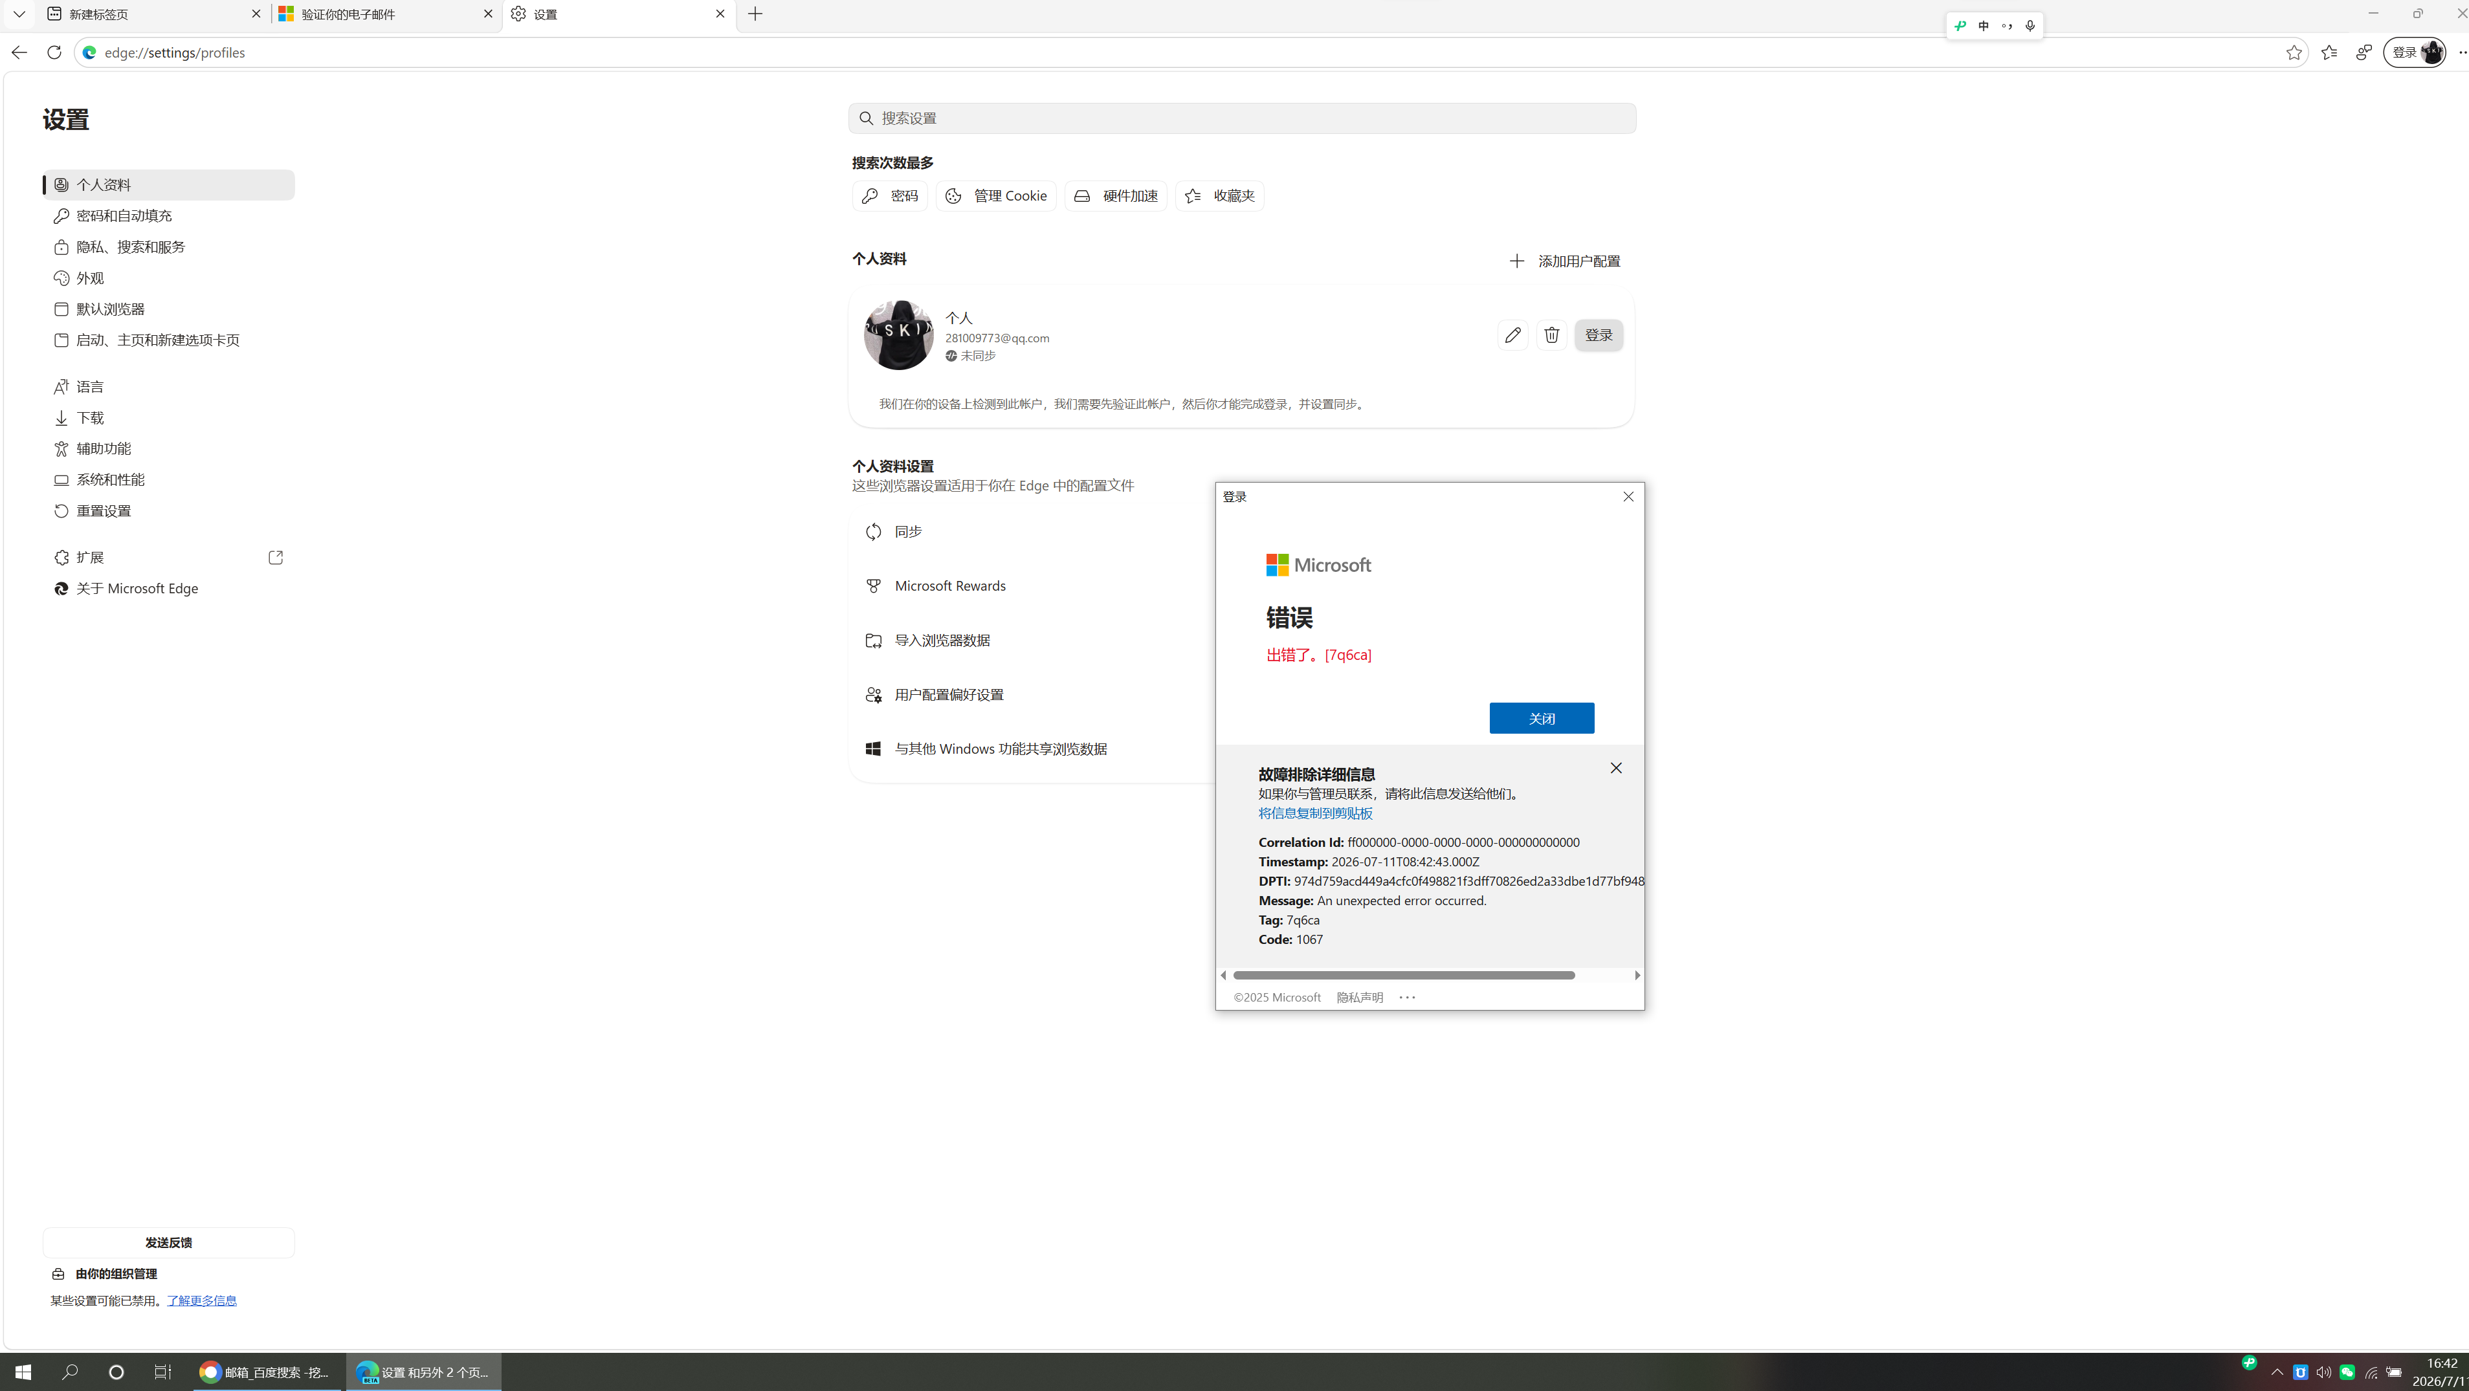Refresh the page with reload icon
The width and height of the screenshot is (2469, 1391).
pyautogui.click(x=54, y=52)
